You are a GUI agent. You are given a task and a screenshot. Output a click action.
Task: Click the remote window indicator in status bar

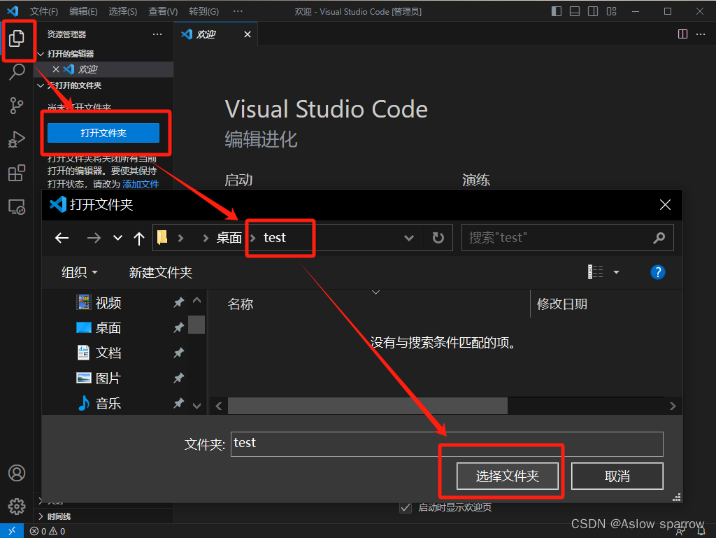click(12, 531)
